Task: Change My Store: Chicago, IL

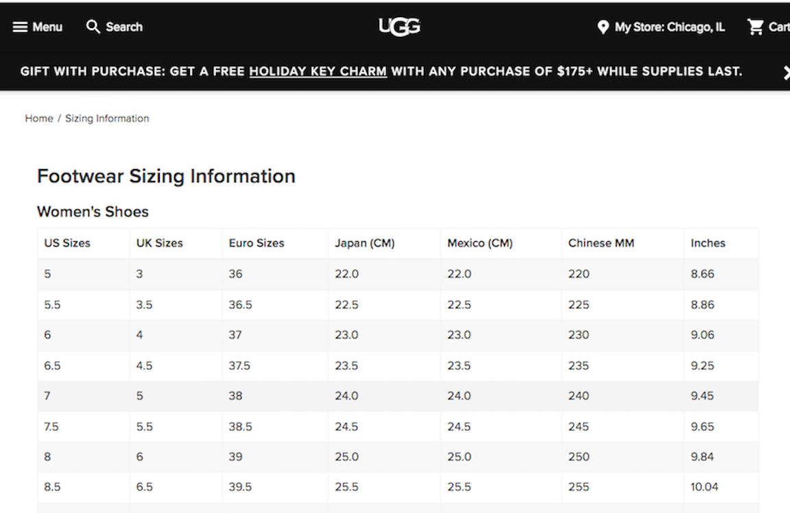Action: pyautogui.click(x=669, y=27)
